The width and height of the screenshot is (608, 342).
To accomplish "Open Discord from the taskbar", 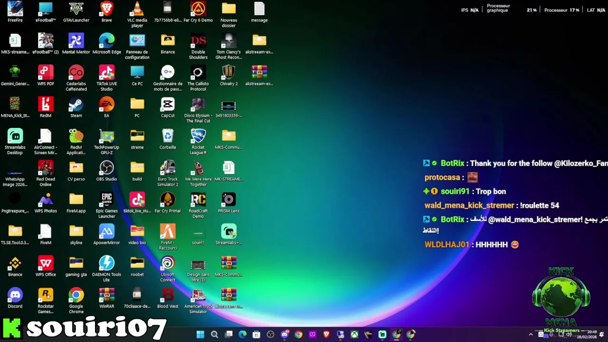I will (x=285, y=334).
